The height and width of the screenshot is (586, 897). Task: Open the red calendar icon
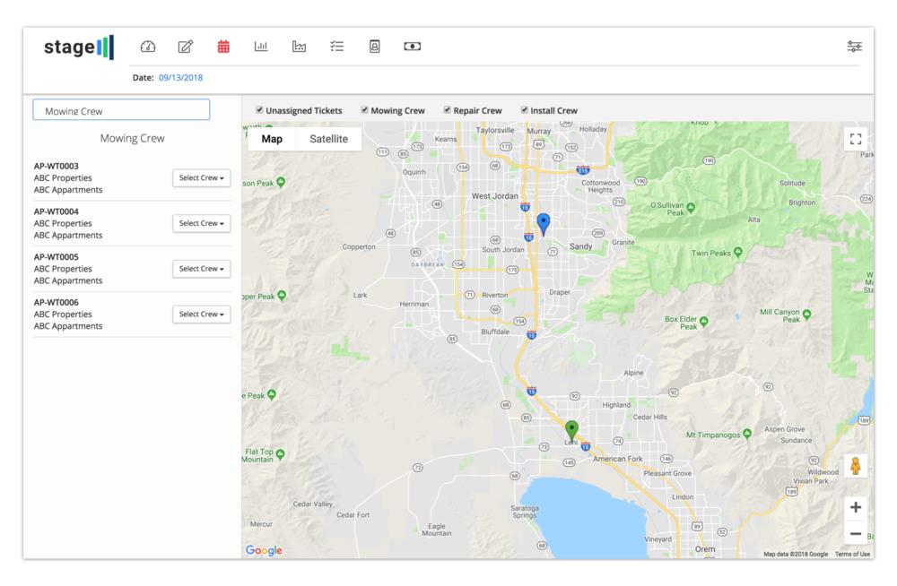(223, 47)
